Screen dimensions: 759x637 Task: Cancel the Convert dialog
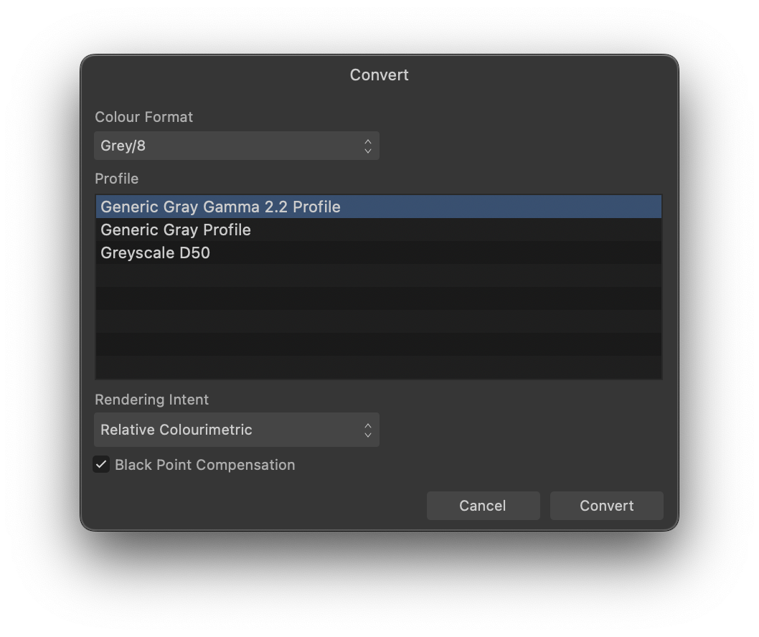[483, 506]
